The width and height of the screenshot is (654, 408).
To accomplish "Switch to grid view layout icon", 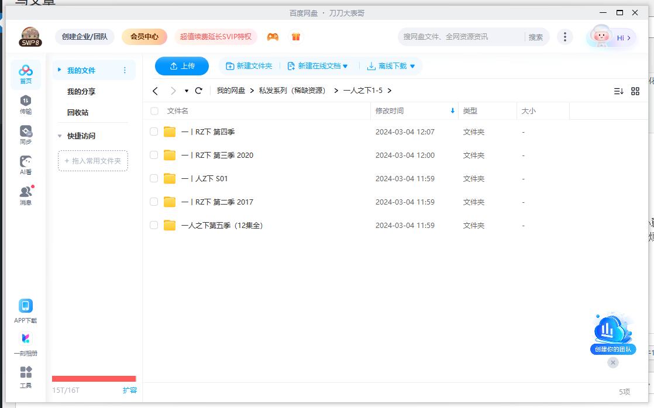I will [635, 91].
